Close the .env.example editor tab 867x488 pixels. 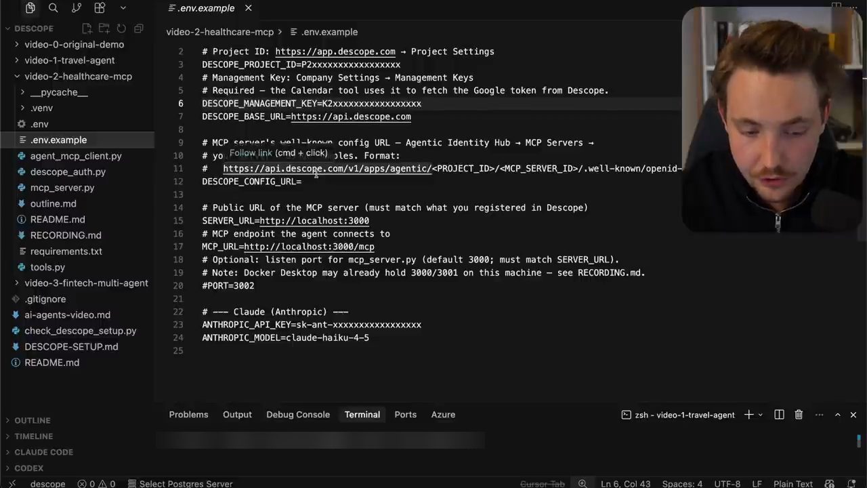coord(248,8)
